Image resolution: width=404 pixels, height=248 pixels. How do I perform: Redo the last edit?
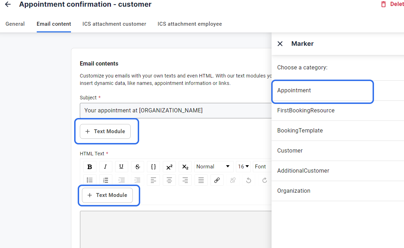pyautogui.click(x=265, y=180)
